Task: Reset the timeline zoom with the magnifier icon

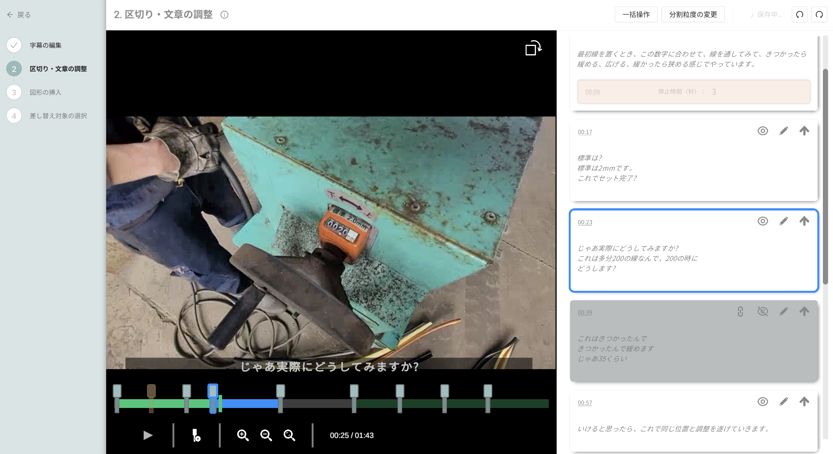Action: point(289,435)
